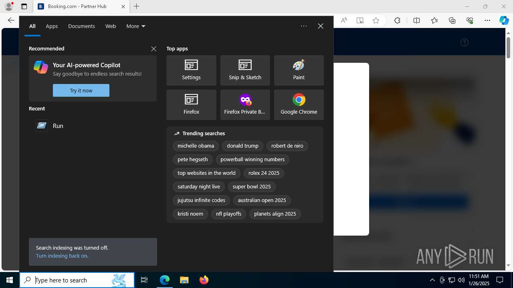This screenshot has width=513, height=288.
Task: Open the Run recent item
Action: 93,126
